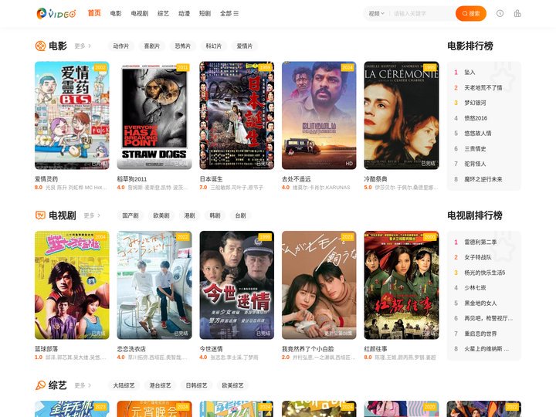Select 日韩综艺 filter tag
Screen dimensions: 556x417
pyautogui.click(x=196, y=385)
